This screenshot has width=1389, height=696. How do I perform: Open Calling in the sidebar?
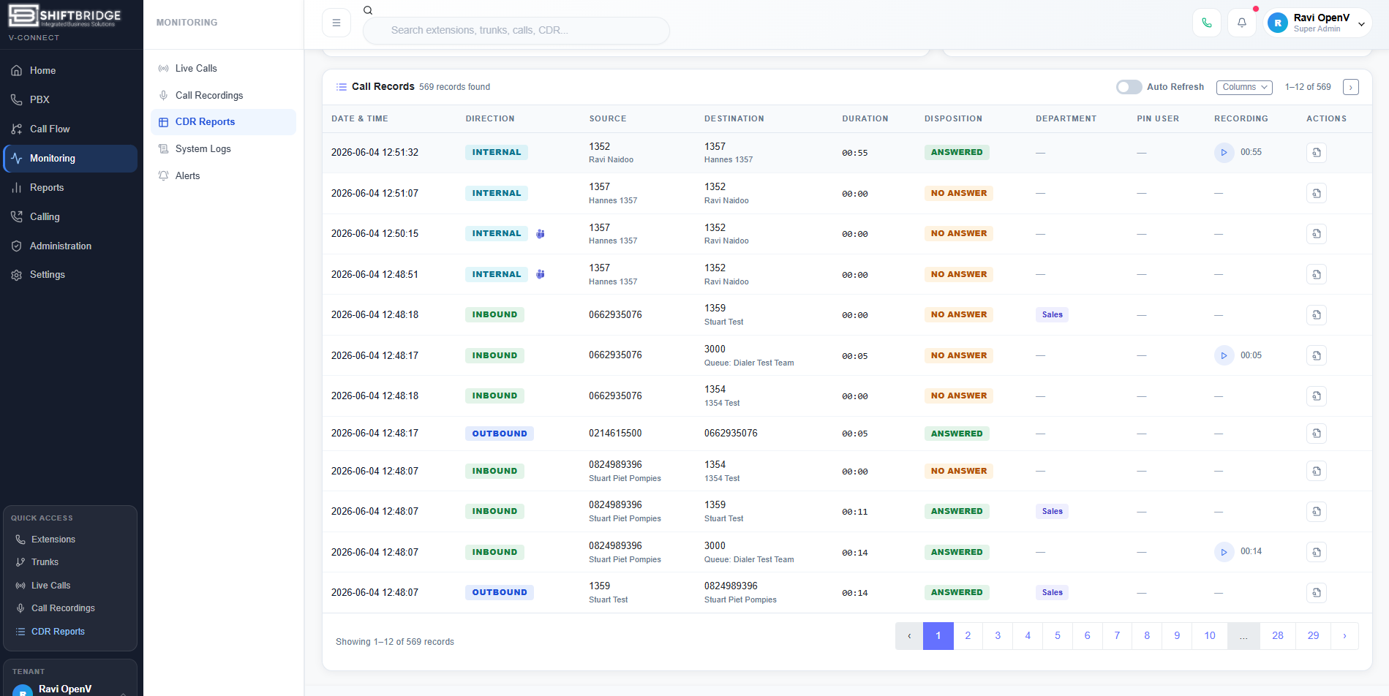click(70, 216)
